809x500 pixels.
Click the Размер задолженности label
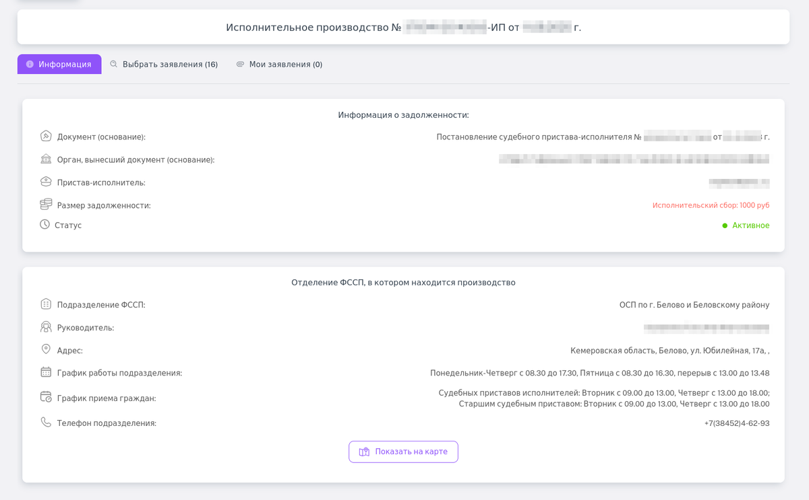pos(104,205)
